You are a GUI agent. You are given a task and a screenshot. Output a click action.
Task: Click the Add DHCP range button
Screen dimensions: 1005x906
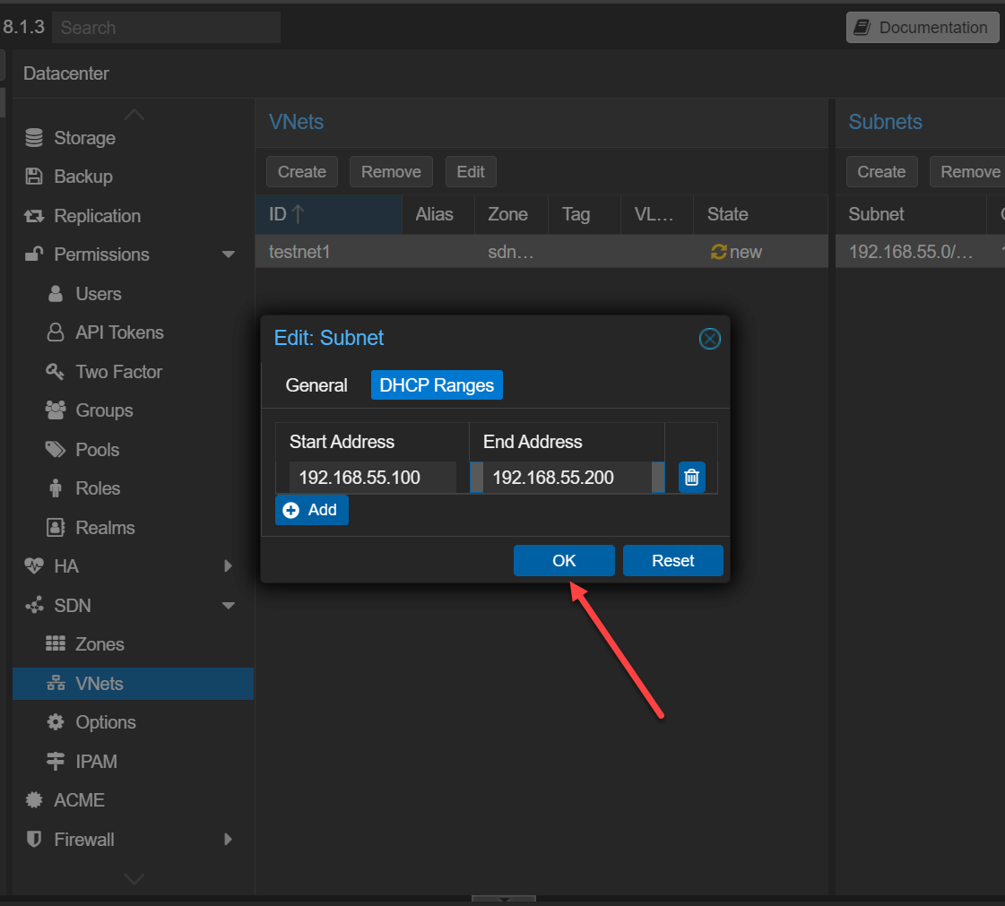312,510
